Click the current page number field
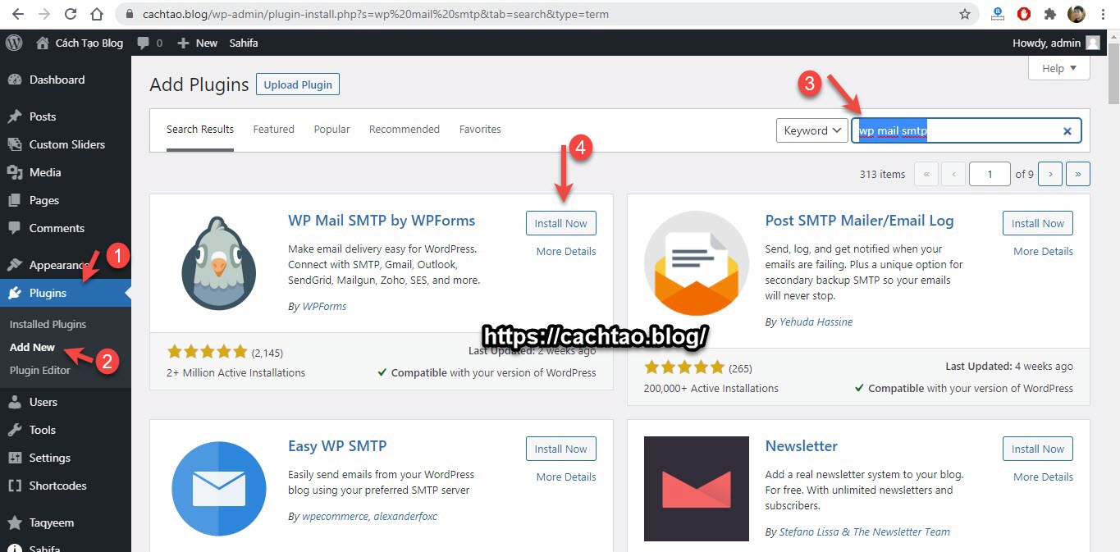Viewport: 1120px width, 552px height. click(990, 174)
